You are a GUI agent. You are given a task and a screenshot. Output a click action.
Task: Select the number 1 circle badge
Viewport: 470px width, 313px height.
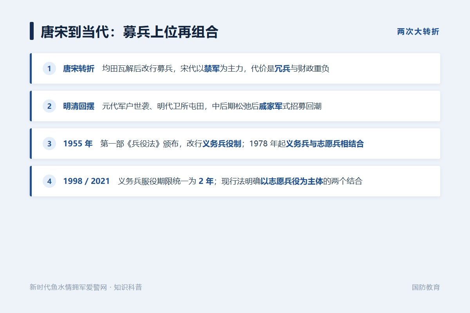(49, 68)
